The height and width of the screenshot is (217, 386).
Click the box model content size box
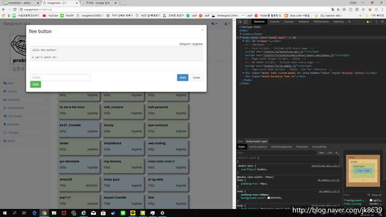(x=363, y=171)
